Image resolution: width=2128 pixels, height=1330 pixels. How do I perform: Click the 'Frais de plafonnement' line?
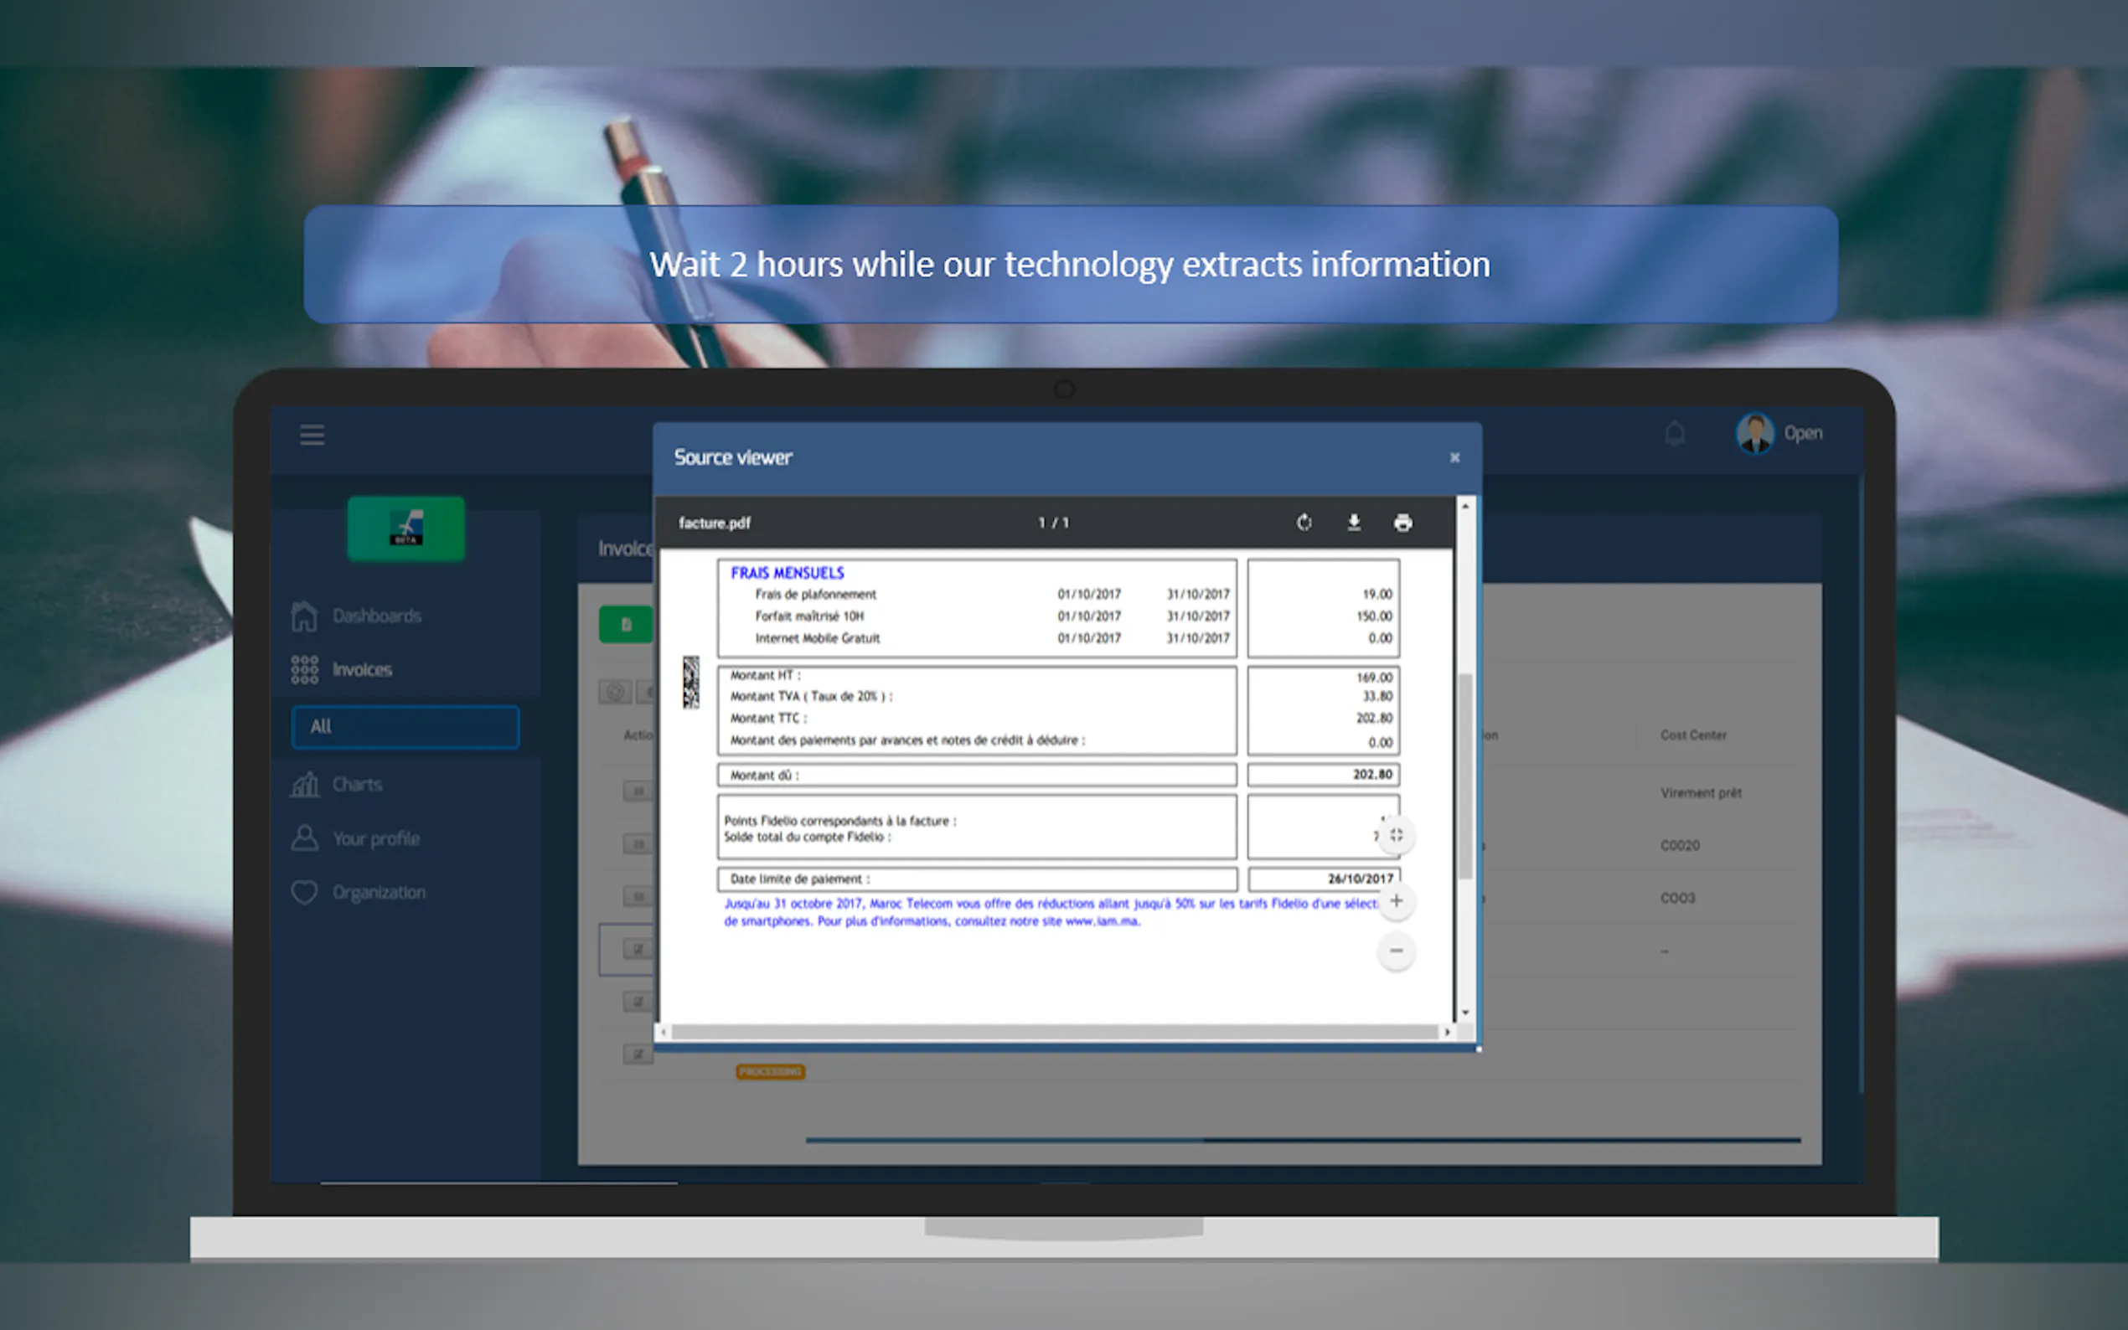[815, 594]
